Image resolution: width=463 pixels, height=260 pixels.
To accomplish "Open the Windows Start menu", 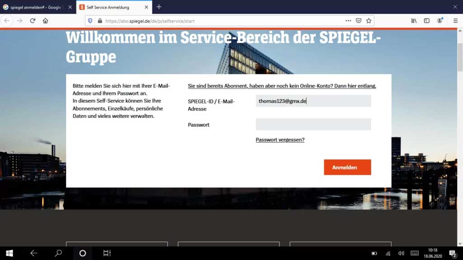I will 9,253.
